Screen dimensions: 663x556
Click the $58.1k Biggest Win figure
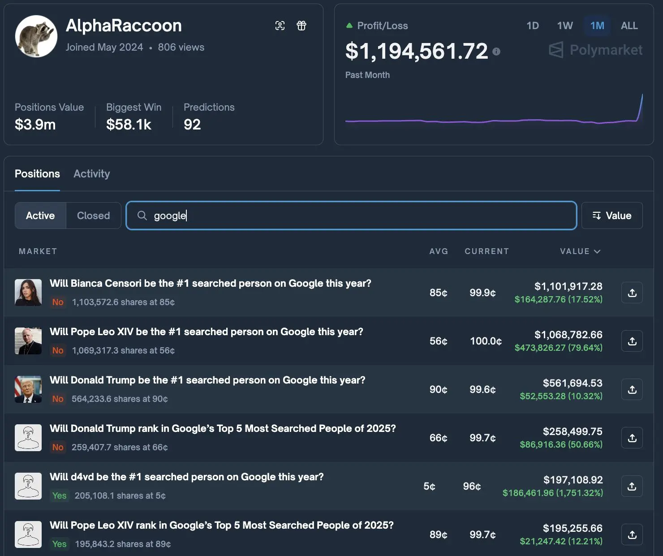point(129,125)
